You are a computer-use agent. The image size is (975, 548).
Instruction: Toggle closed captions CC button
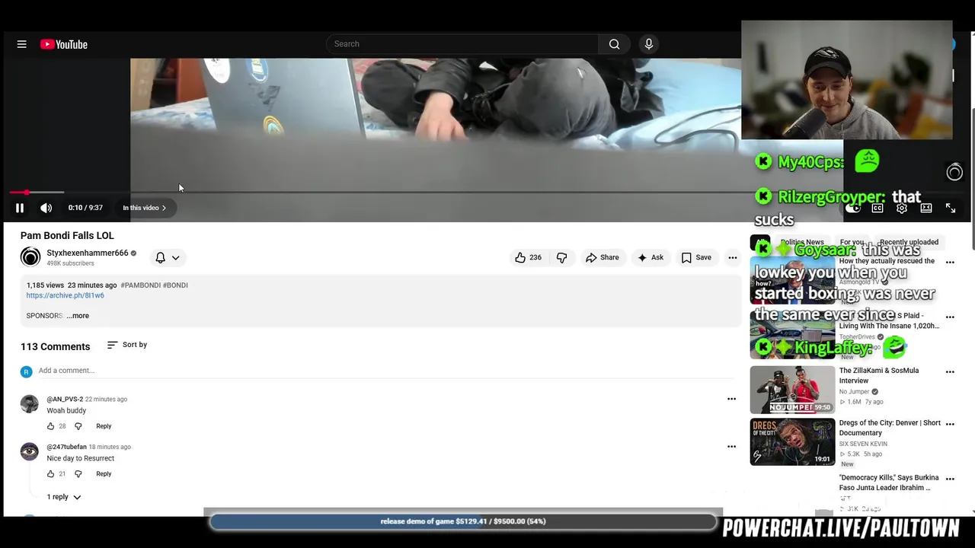(877, 208)
